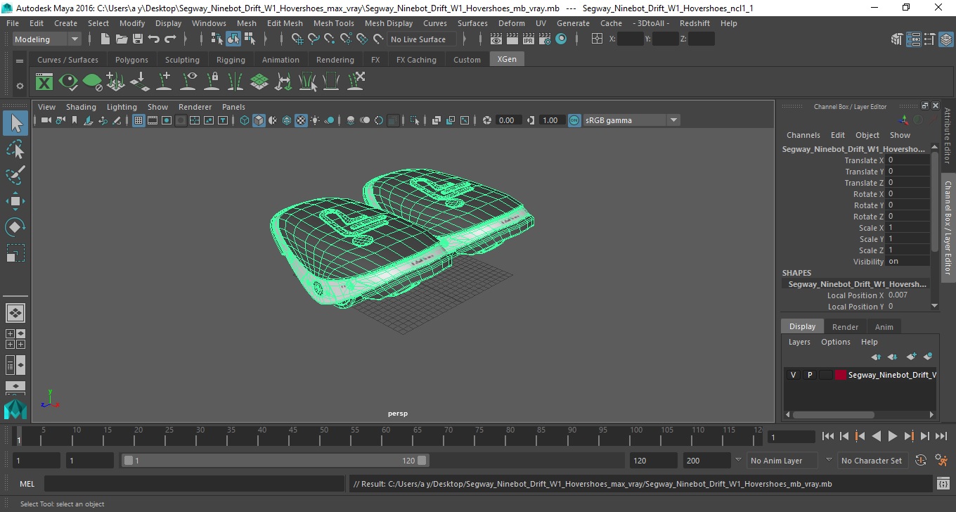Open the Deform menu
The image size is (956, 512).
511,23
